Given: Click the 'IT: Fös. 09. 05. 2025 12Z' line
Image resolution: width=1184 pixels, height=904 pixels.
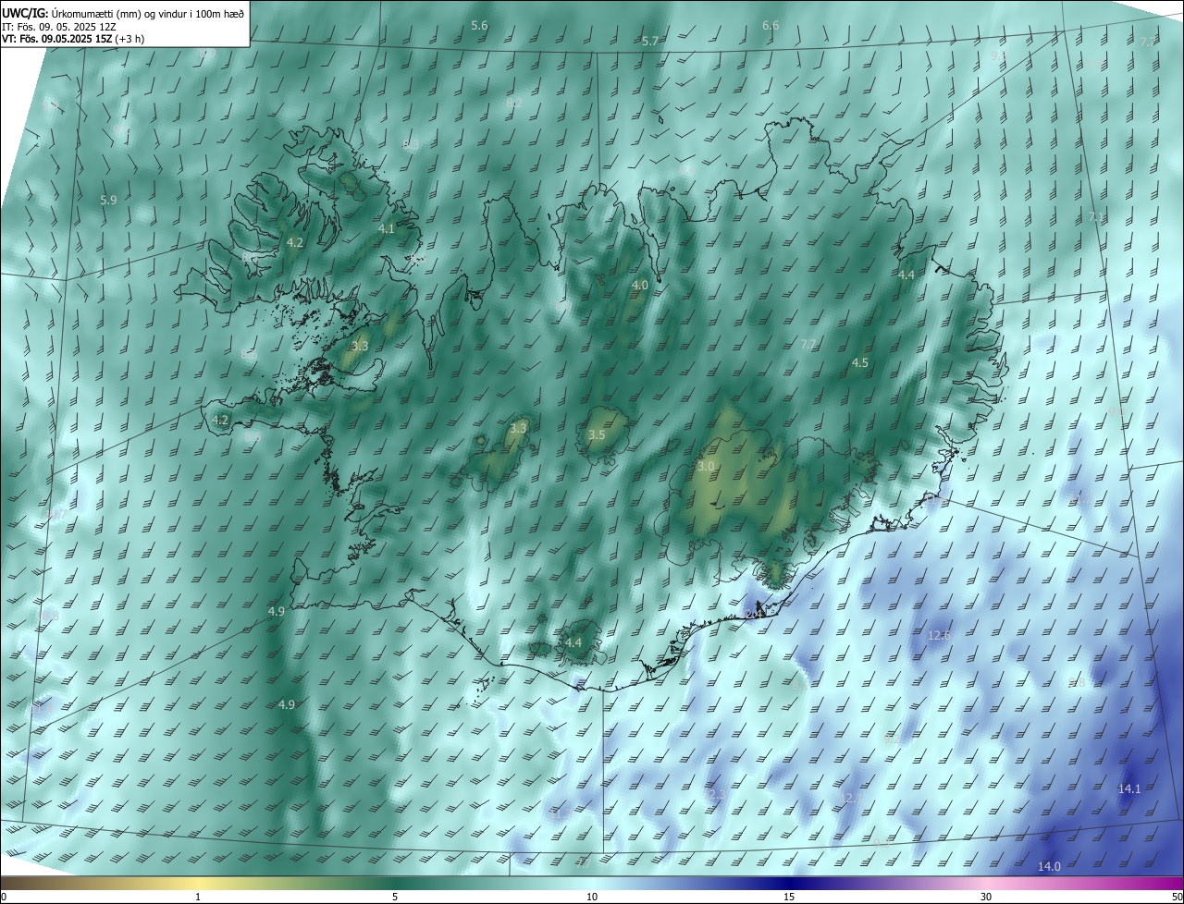Looking at the screenshot, I should click(58, 27).
